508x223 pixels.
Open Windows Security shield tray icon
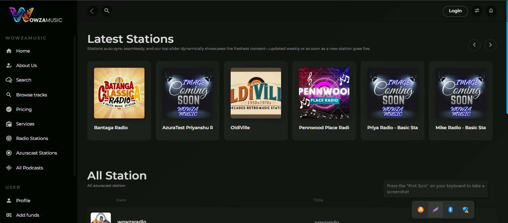(465, 210)
